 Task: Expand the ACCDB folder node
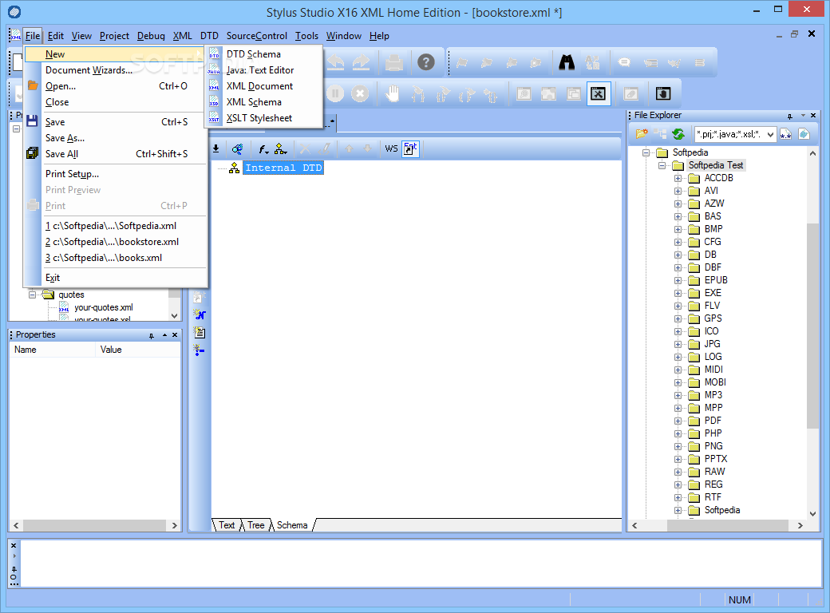click(678, 178)
